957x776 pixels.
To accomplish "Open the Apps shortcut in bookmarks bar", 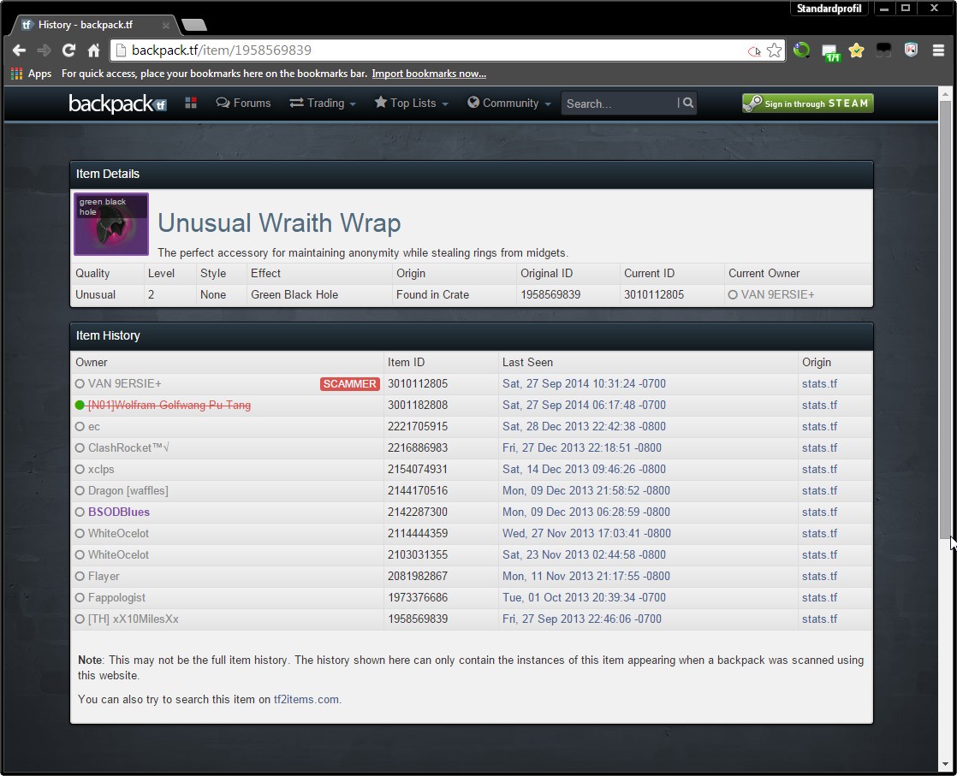I will click(x=31, y=74).
